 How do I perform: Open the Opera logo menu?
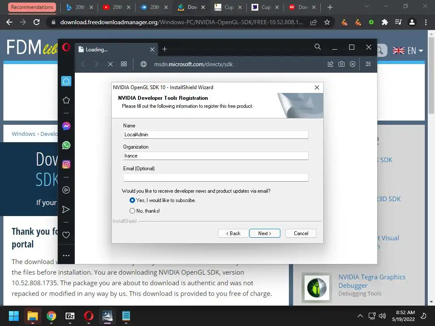click(x=66, y=47)
